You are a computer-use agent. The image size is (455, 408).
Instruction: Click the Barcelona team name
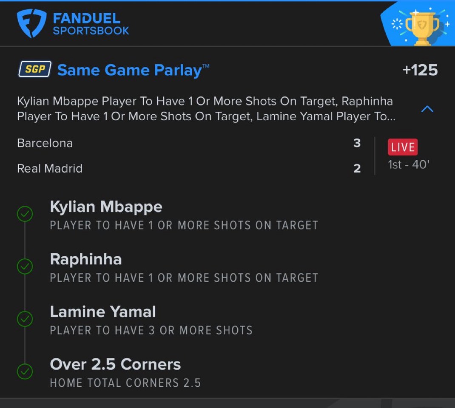click(45, 143)
